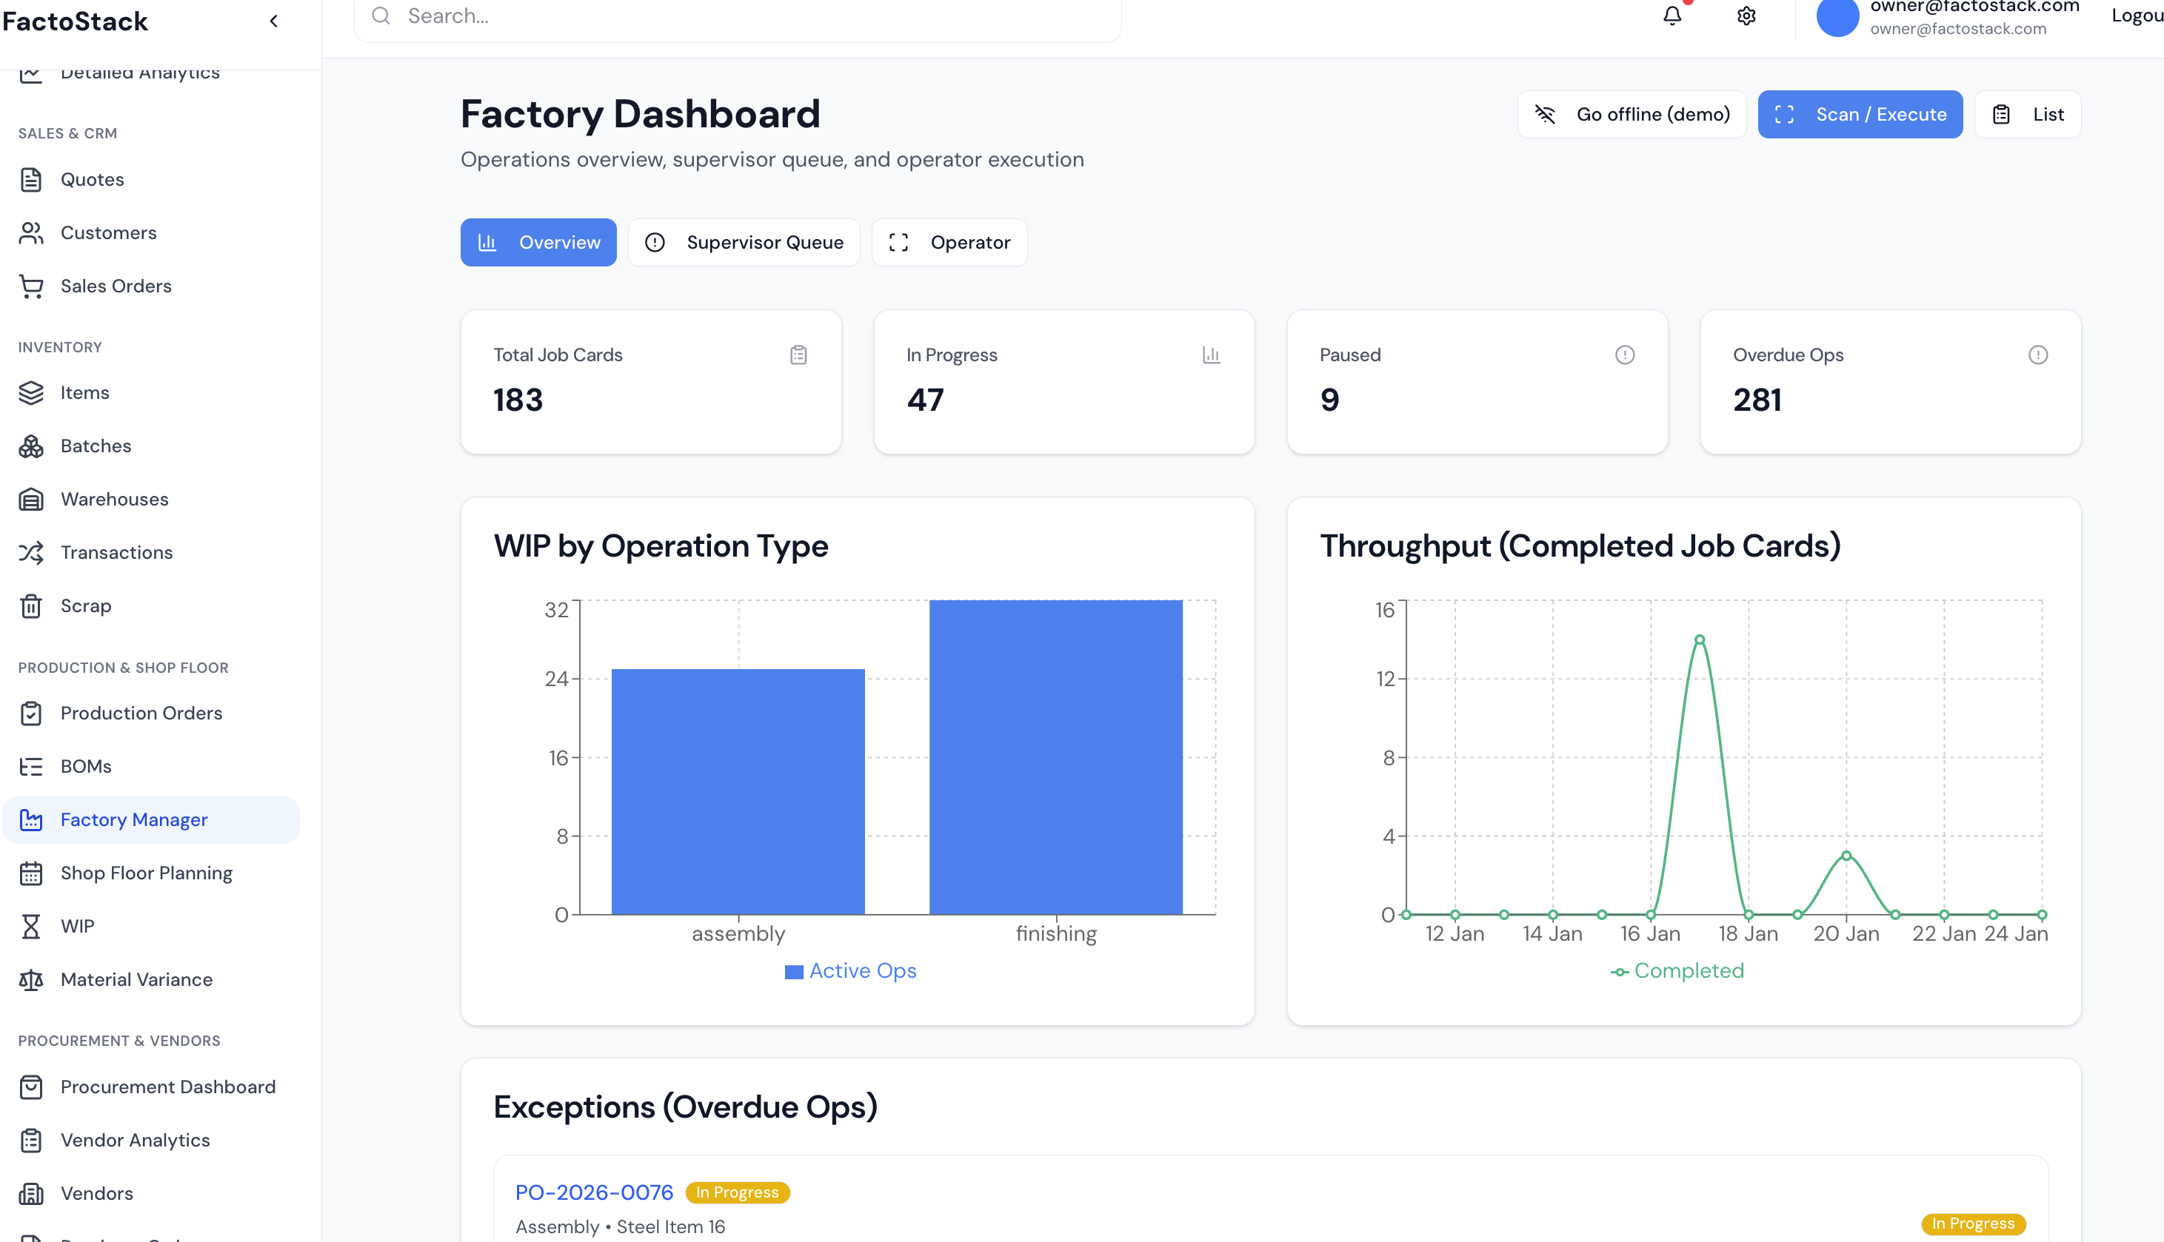Click the notifications bell icon

coord(1672,16)
